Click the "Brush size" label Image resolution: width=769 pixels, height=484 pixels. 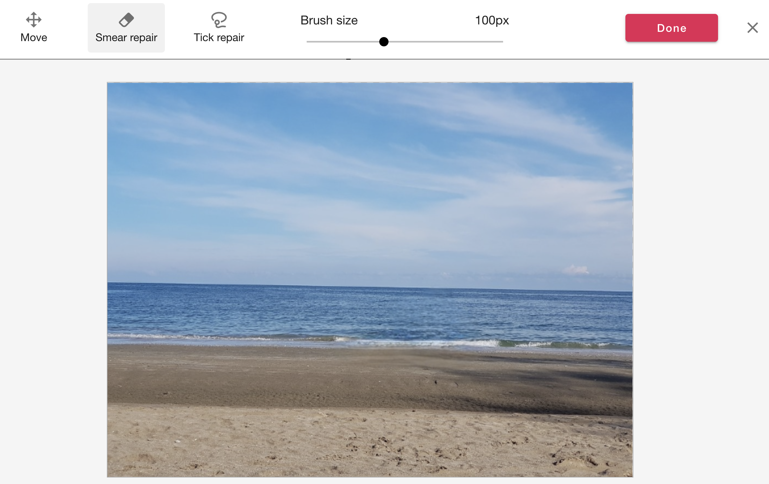(x=329, y=20)
